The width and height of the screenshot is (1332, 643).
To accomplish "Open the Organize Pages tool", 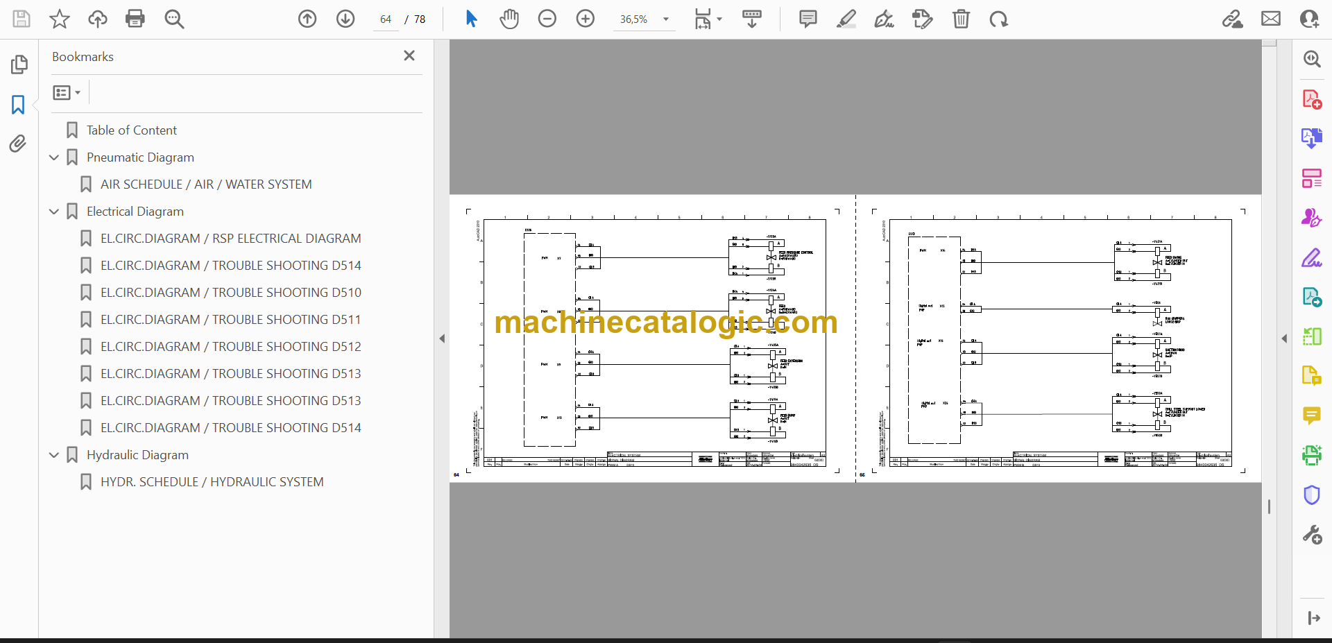I will 1311,178.
